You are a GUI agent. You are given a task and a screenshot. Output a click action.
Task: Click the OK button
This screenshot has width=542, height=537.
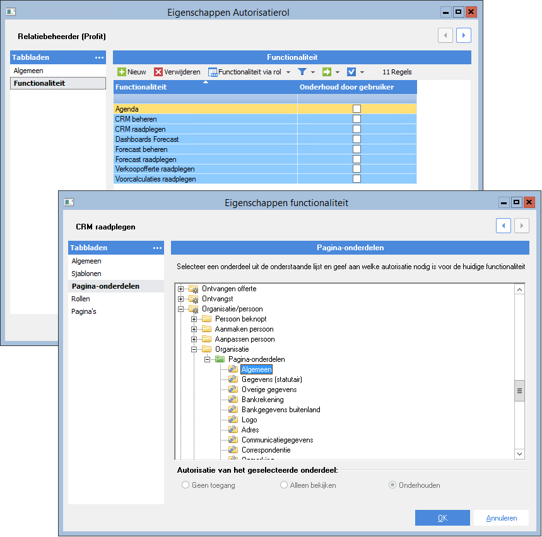point(442,517)
